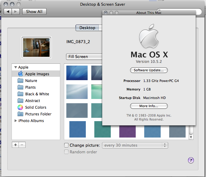This screenshot has width=206, height=177.
Task: Click Software Update in About This Mac
Action: pyautogui.click(x=149, y=70)
